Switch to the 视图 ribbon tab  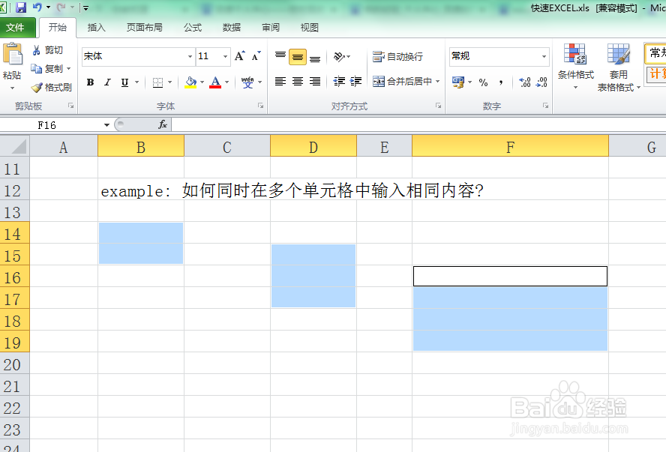pos(309,28)
